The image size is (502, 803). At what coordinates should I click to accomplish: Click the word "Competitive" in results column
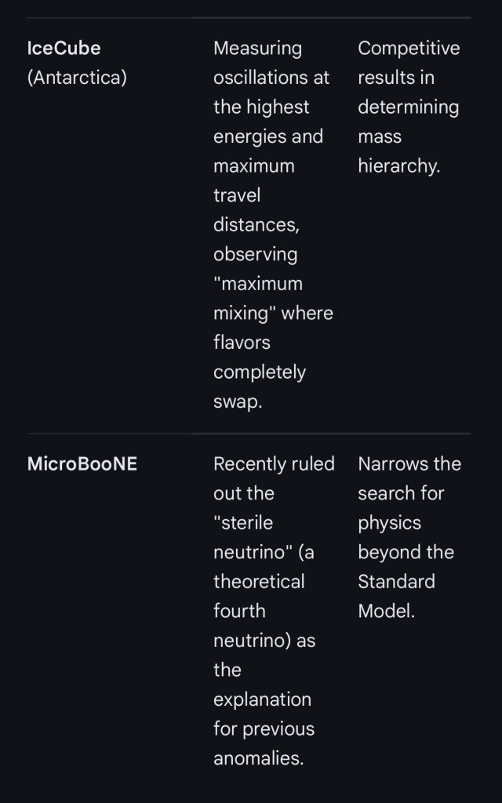409,48
